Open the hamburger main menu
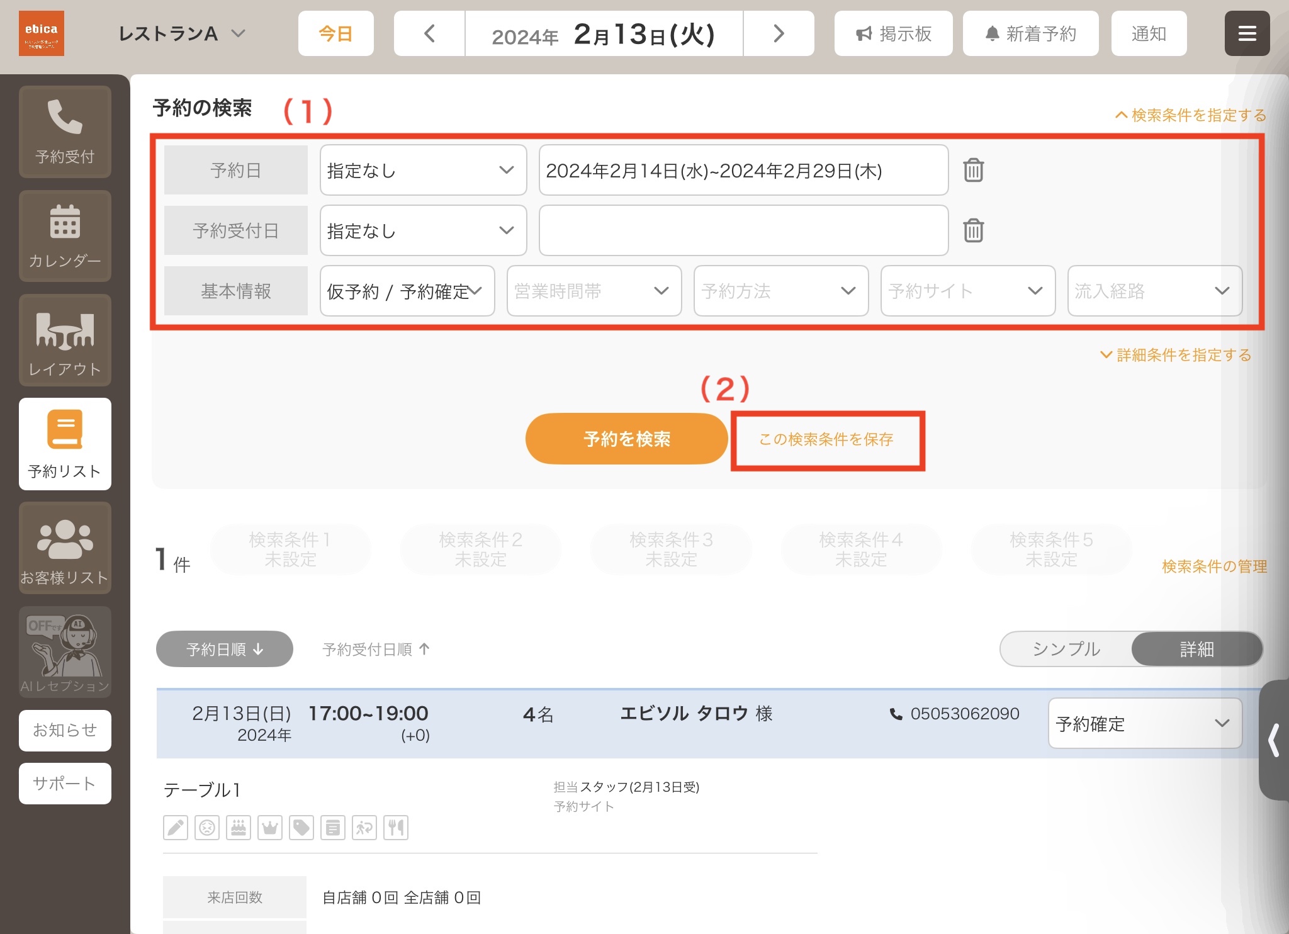The height and width of the screenshot is (934, 1289). (1247, 33)
